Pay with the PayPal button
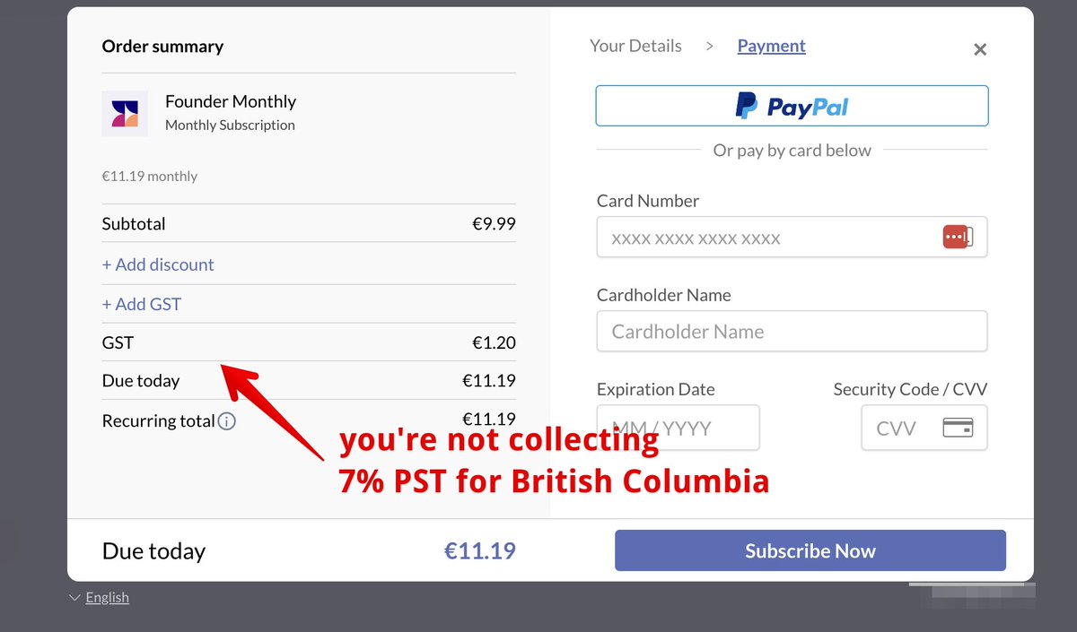 [x=792, y=106]
